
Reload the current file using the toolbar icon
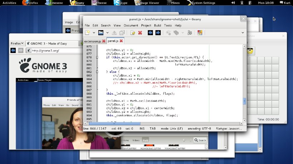click(x=133, y=33)
